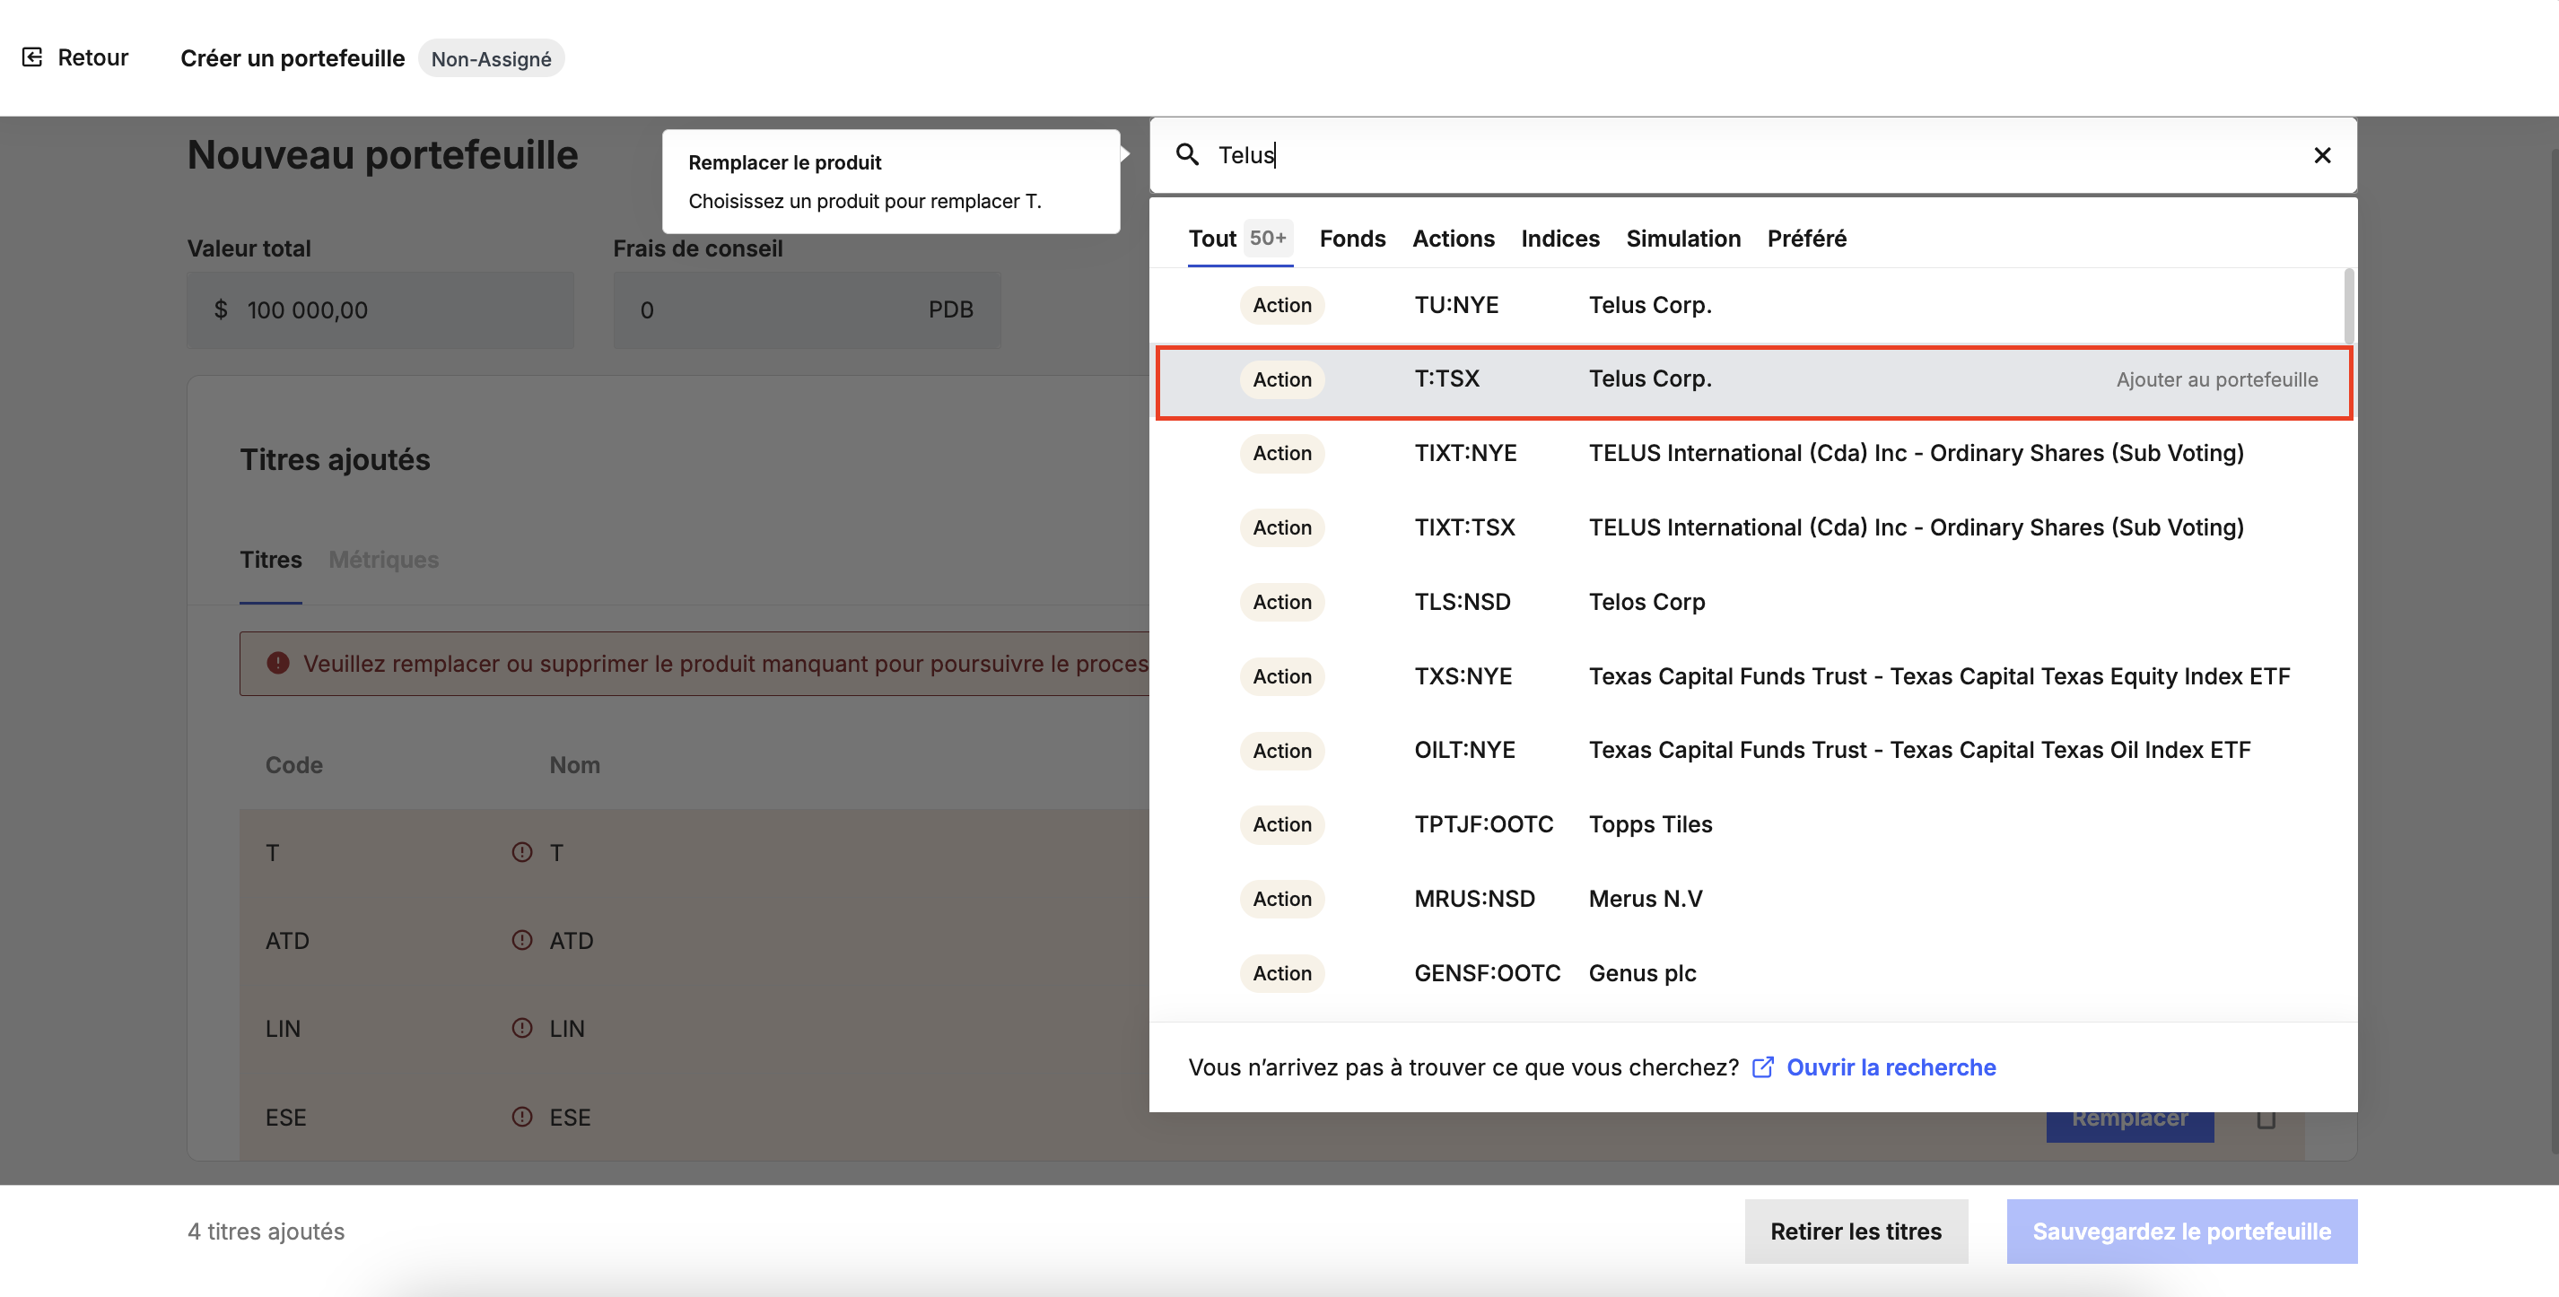The image size is (2559, 1297).
Task: Click the search magnifier icon
Action: click(1187, 155)
